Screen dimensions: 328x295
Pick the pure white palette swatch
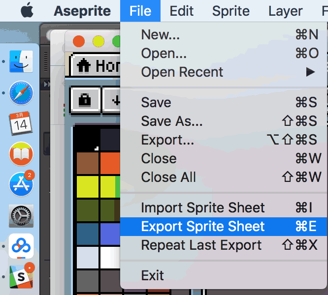[110, 258]
